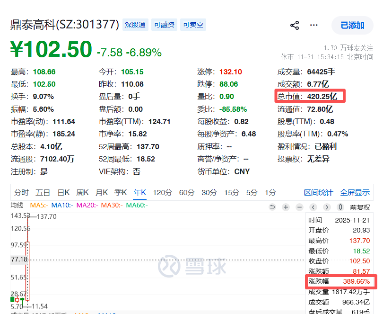Viewport: 383px width, 314px height.
Task: Click the share icon near the stock title
Action: [x=295, y=25]
